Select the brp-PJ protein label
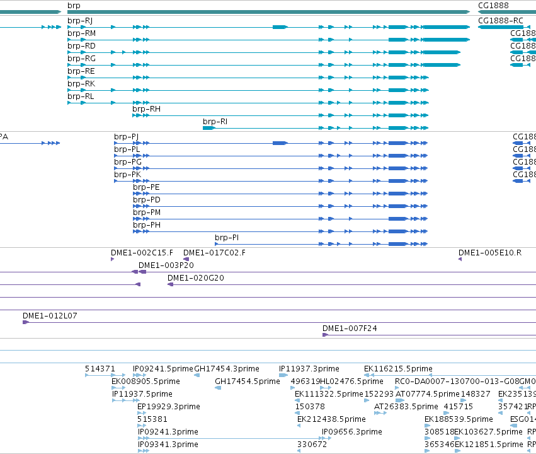 click(127, 137)
